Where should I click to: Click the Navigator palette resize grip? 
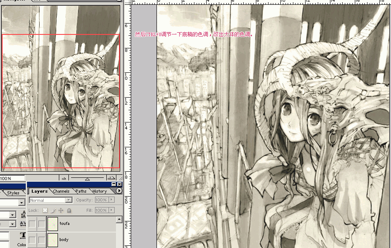coord(121,178)
